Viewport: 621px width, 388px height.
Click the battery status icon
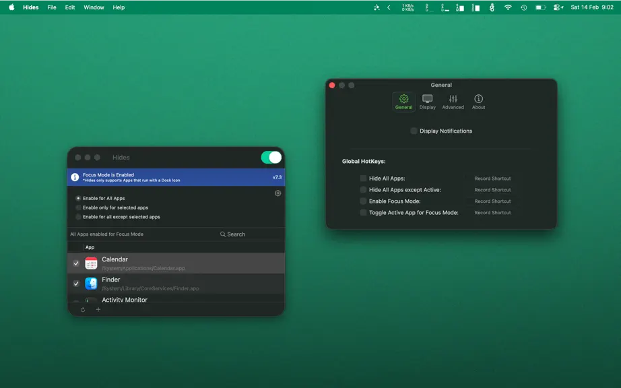pyautogui.click(x=541, y=7)
